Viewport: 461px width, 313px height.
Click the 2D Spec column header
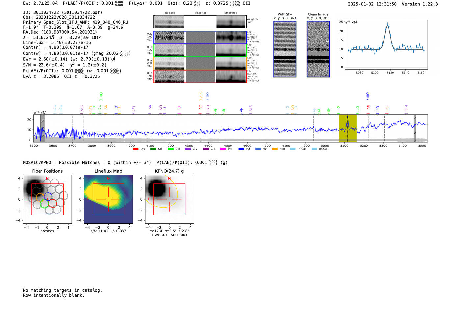[170, 13]
